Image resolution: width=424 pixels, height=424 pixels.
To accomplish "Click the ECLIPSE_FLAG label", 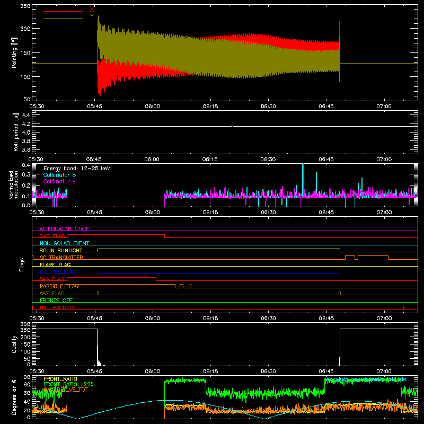I will pos(58,272).
